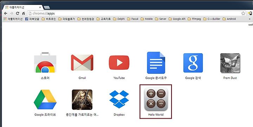
Task: Open the Mobile bookmarks folder
Action: click(147, 19)
